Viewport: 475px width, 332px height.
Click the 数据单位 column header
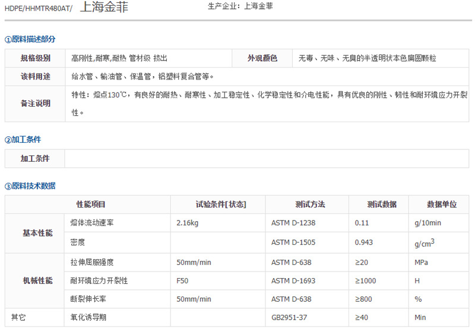[439, 205]
